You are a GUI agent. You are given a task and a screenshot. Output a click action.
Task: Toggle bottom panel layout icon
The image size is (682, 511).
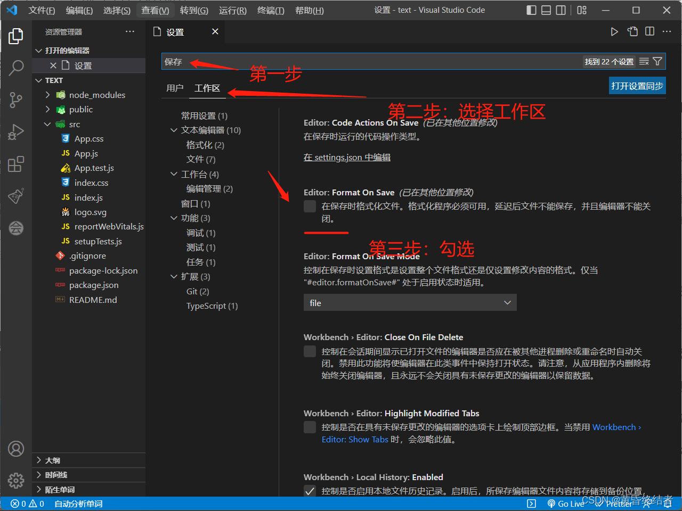pyautogui.click(x=546, y=10)
